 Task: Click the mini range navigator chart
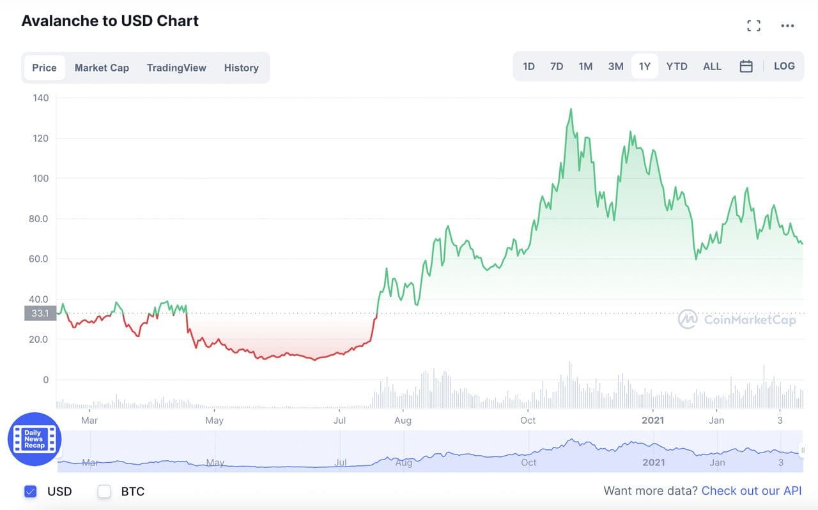pos(428,452)
